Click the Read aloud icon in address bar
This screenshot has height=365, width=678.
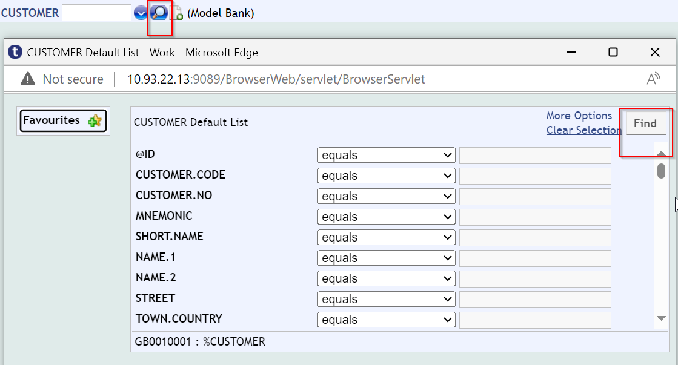pyautogui.click(x=653, y=79)
